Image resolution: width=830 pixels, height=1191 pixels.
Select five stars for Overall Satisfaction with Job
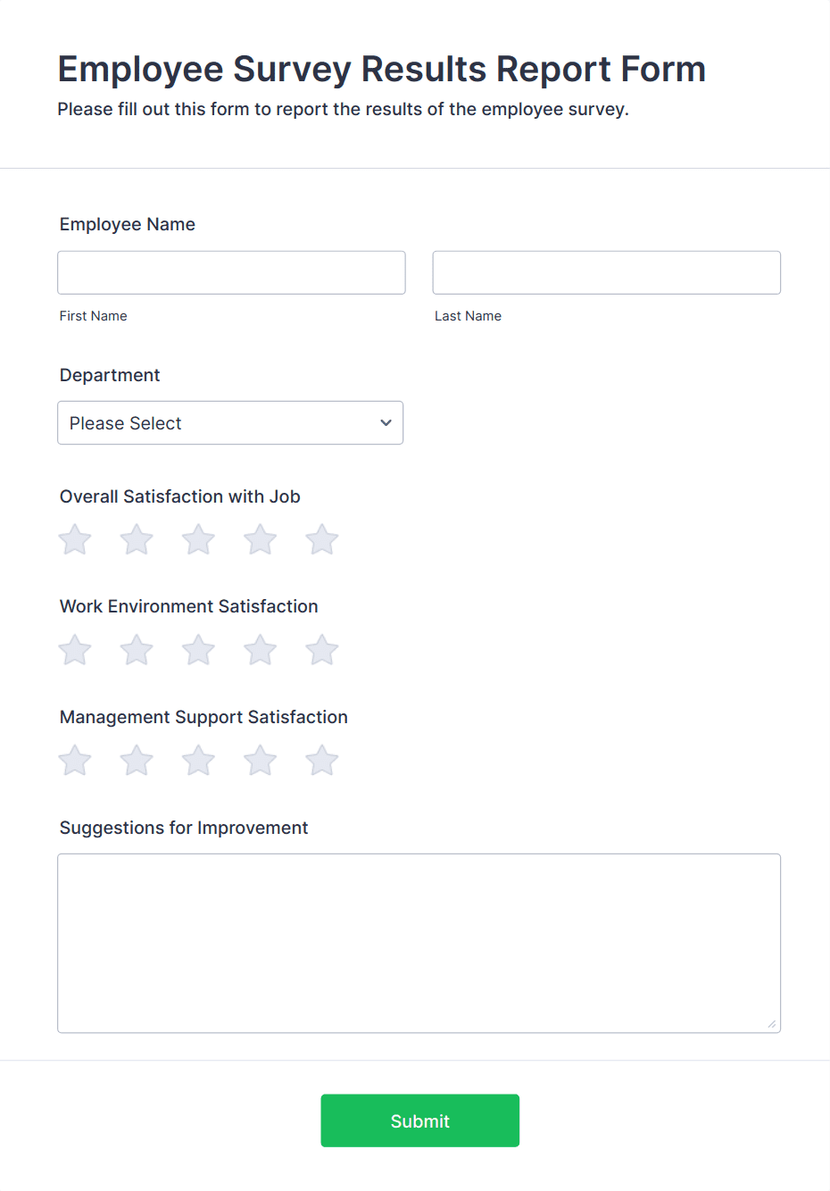click(321, 539)
